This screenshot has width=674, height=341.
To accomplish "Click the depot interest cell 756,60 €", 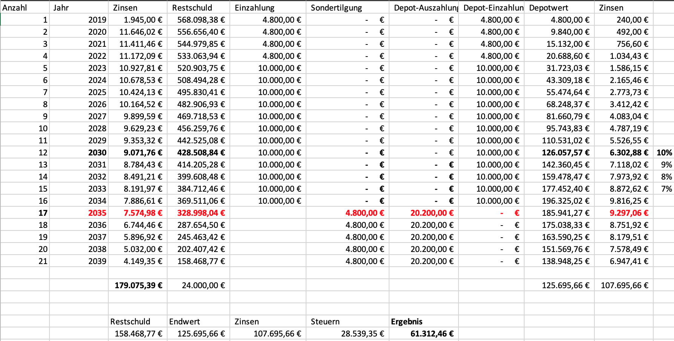I will tap(624, 44).
